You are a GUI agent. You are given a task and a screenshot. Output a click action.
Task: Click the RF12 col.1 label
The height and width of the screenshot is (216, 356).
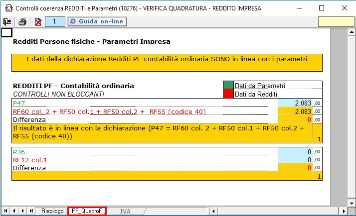30,160
